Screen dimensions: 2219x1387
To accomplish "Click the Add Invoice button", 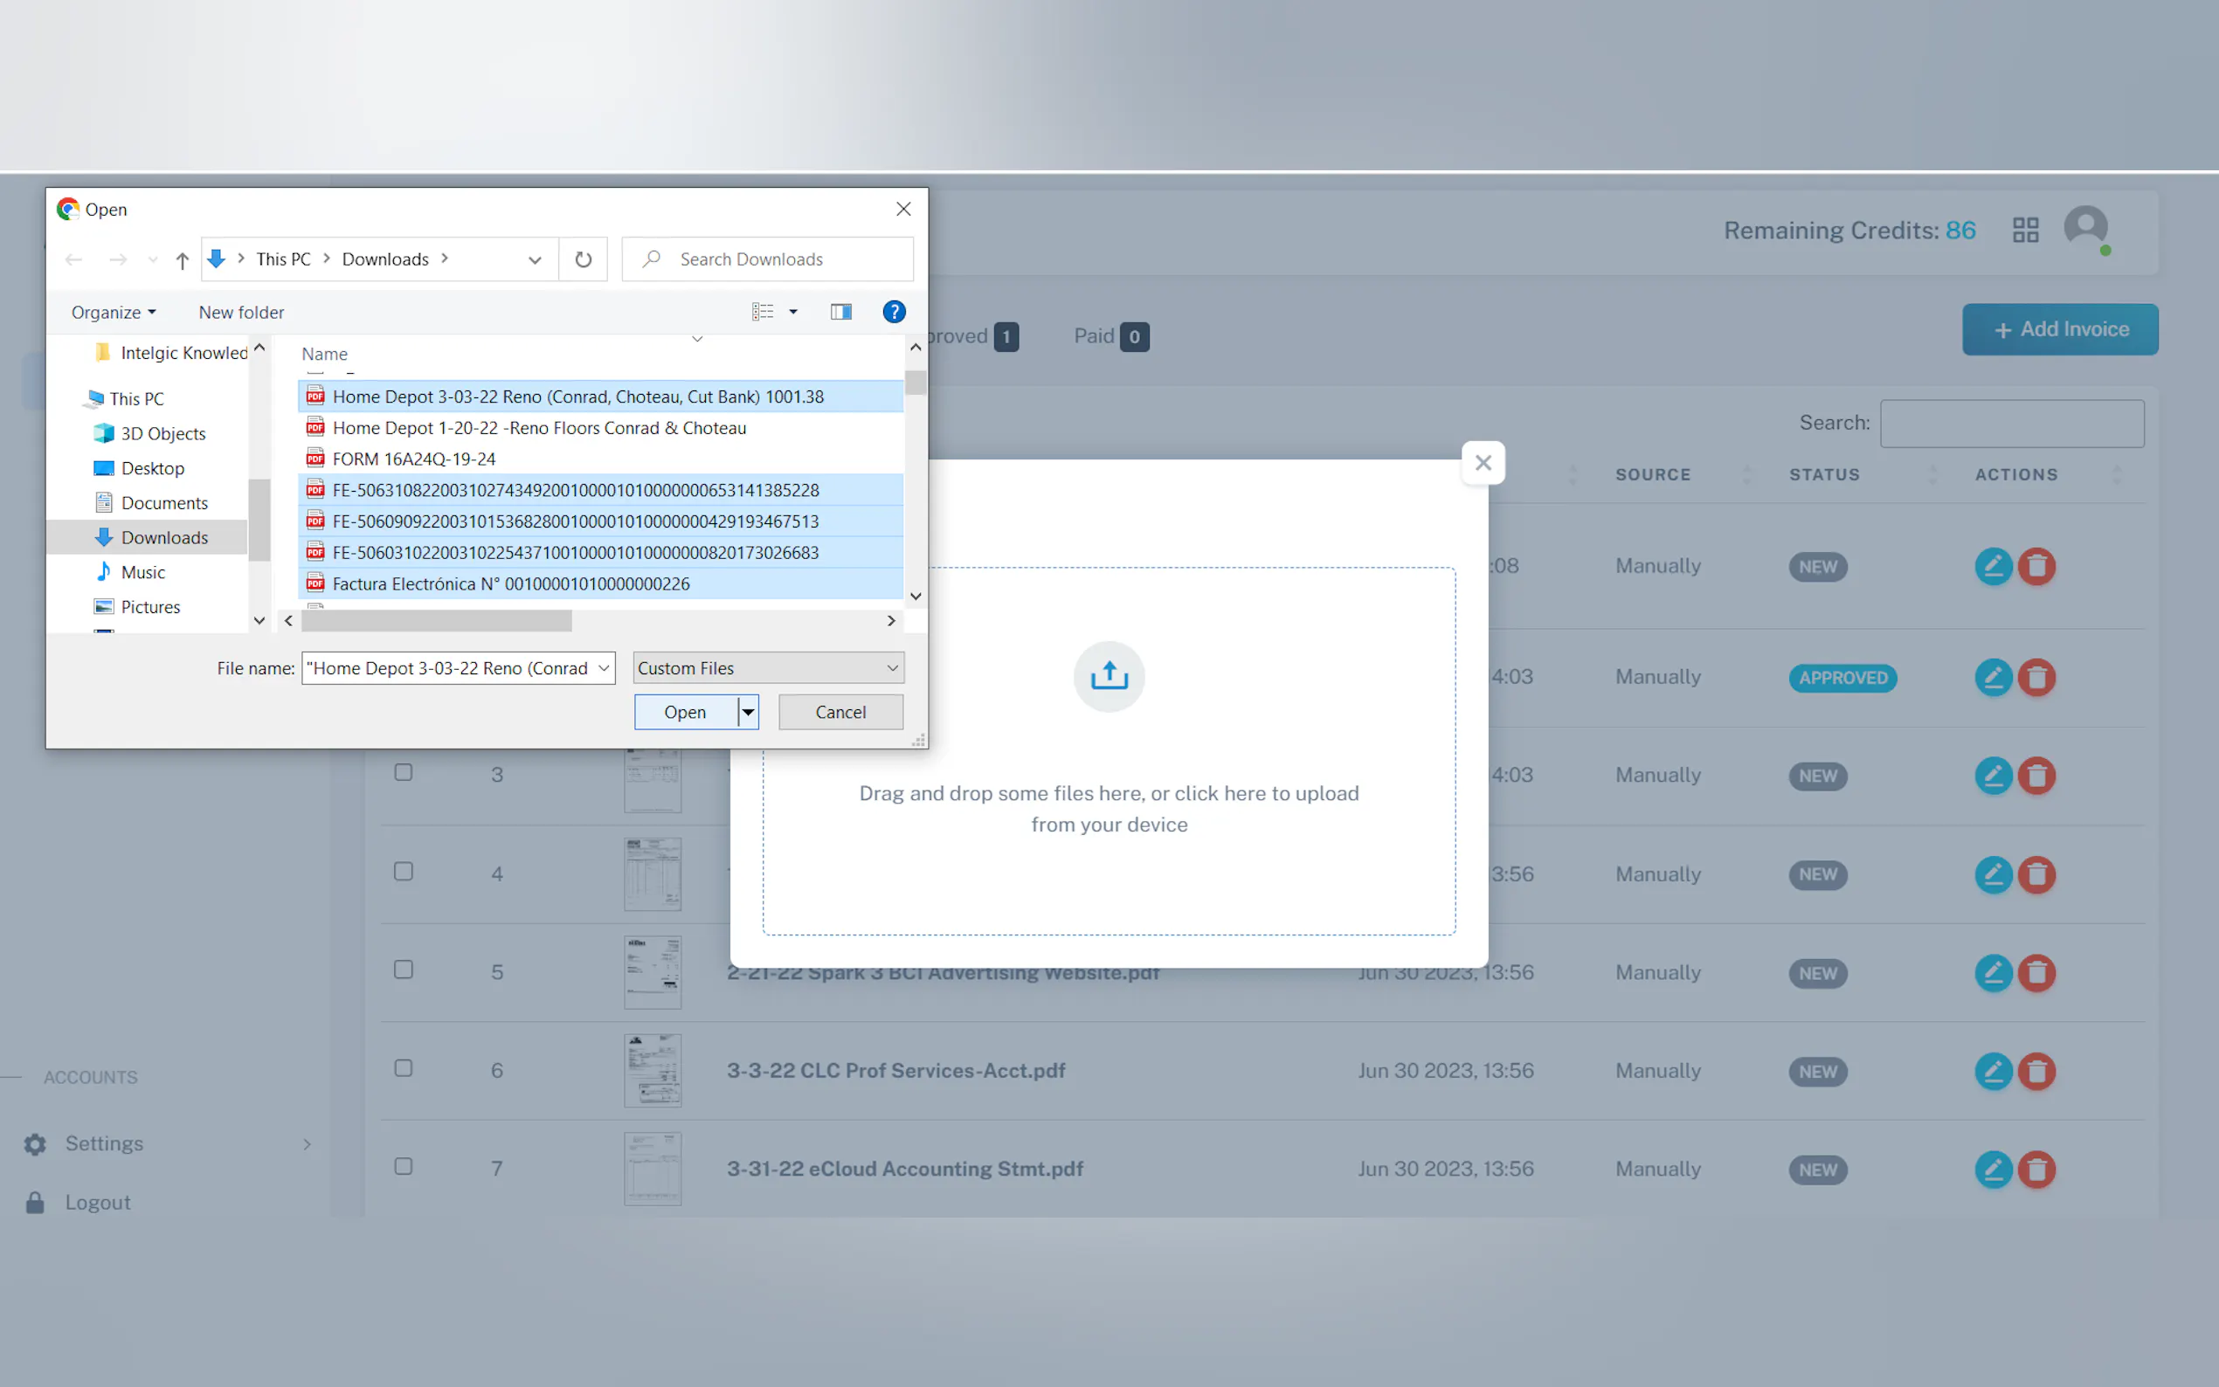I will click(2059, 329).
